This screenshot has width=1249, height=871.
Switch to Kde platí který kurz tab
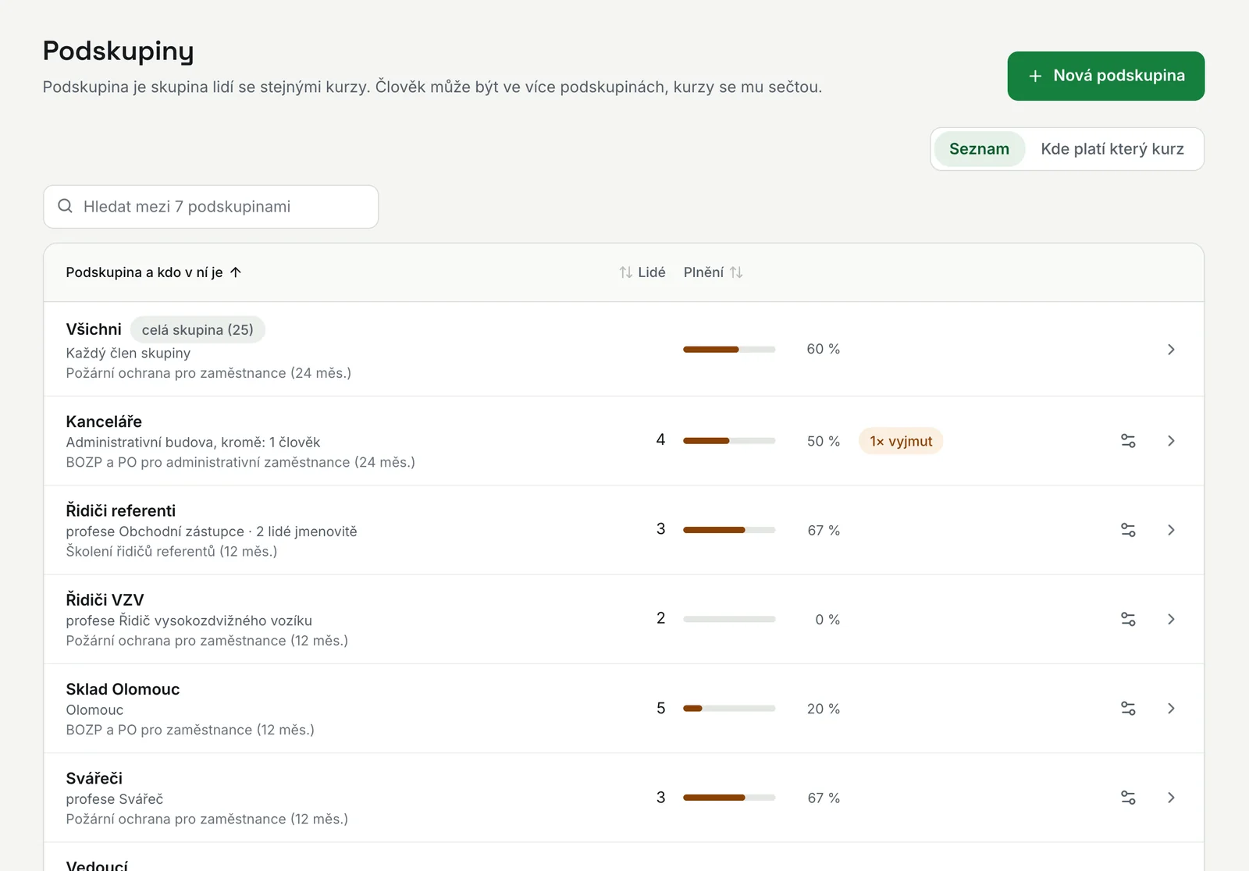1112,149
